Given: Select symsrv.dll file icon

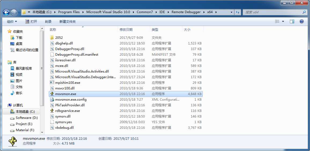Looking at the screenshot, I should pyautogui.click(x=52, y=116).
